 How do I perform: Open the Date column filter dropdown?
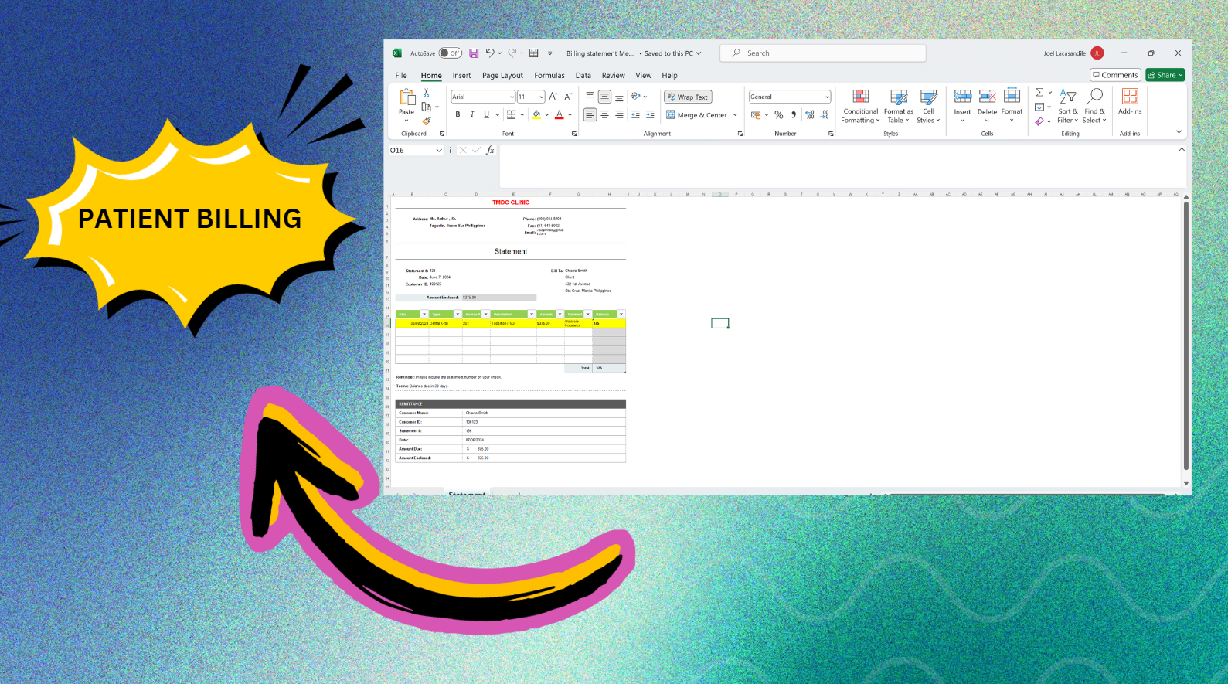[x=424, y=314]
